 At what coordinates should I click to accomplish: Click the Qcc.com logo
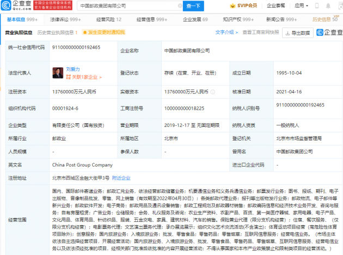tap(16, 5)
